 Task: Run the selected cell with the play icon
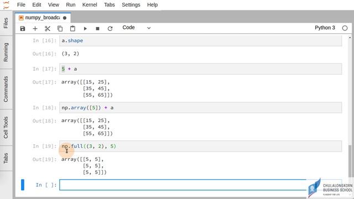tap(85, 29)
